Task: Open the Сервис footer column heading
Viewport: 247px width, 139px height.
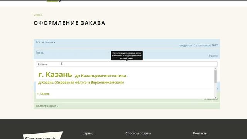Action: pyautogui.click(x=88, y=133)
